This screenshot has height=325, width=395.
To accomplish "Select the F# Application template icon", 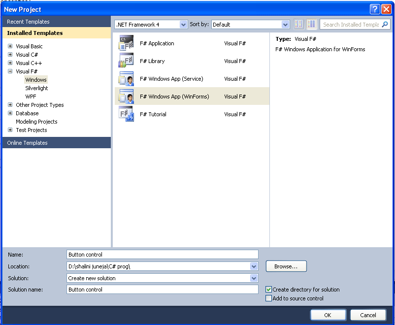I will point(126,43).
